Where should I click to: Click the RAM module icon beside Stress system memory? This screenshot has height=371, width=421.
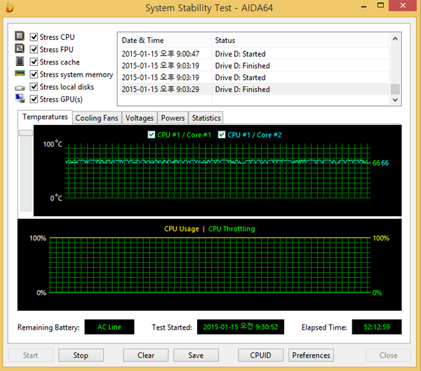point(20,73)
